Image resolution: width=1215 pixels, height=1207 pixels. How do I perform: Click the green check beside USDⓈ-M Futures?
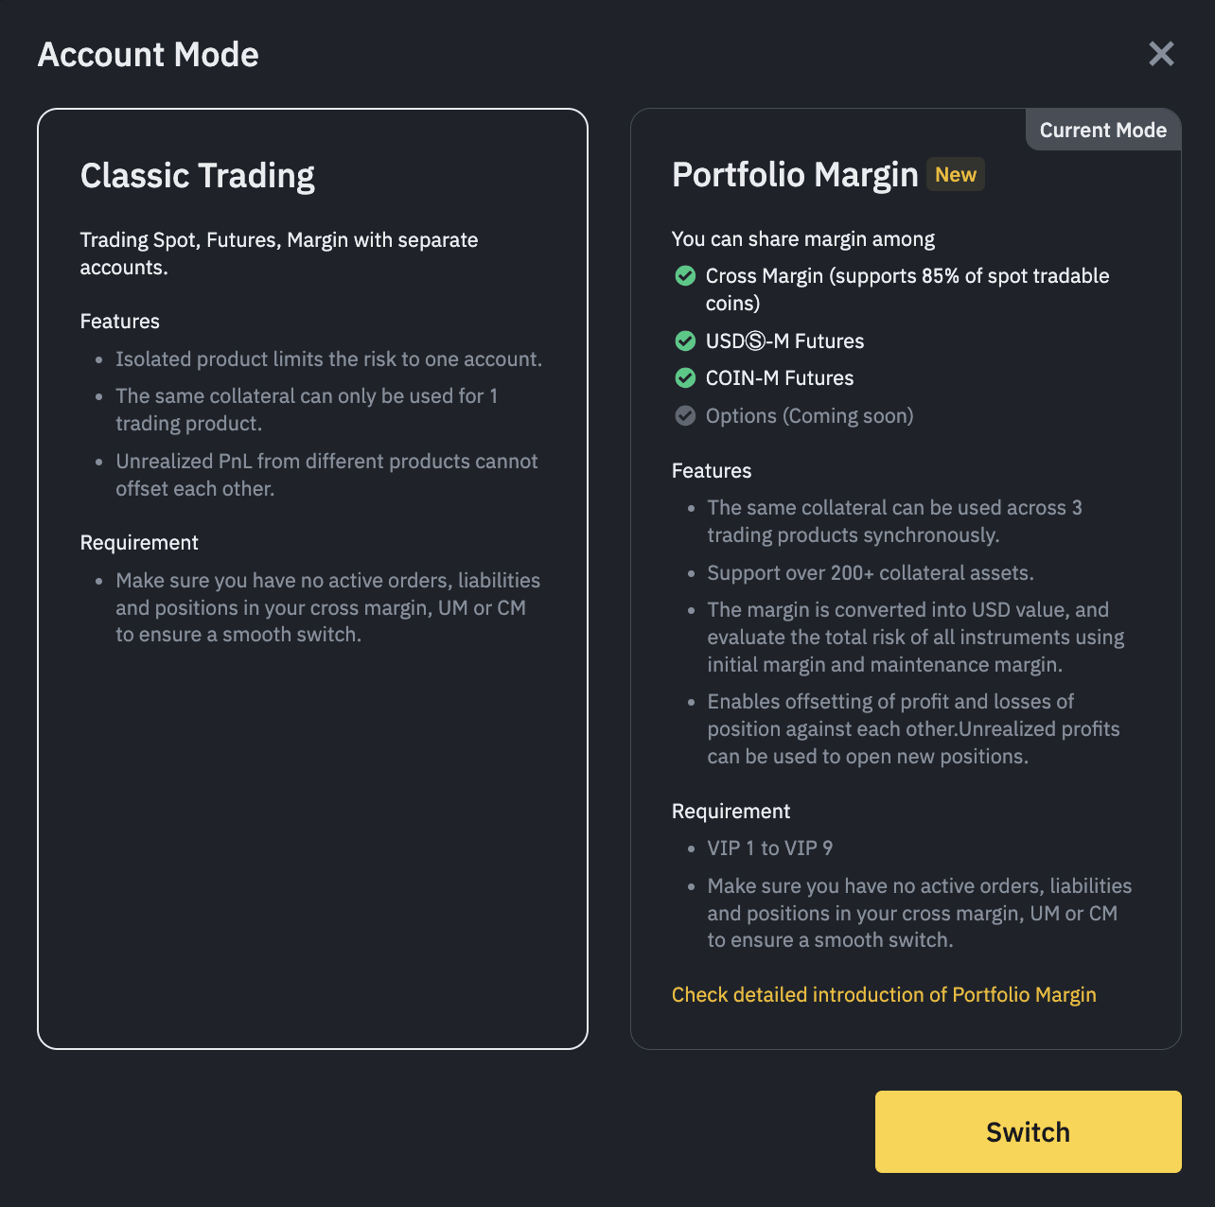pos(685,341)
